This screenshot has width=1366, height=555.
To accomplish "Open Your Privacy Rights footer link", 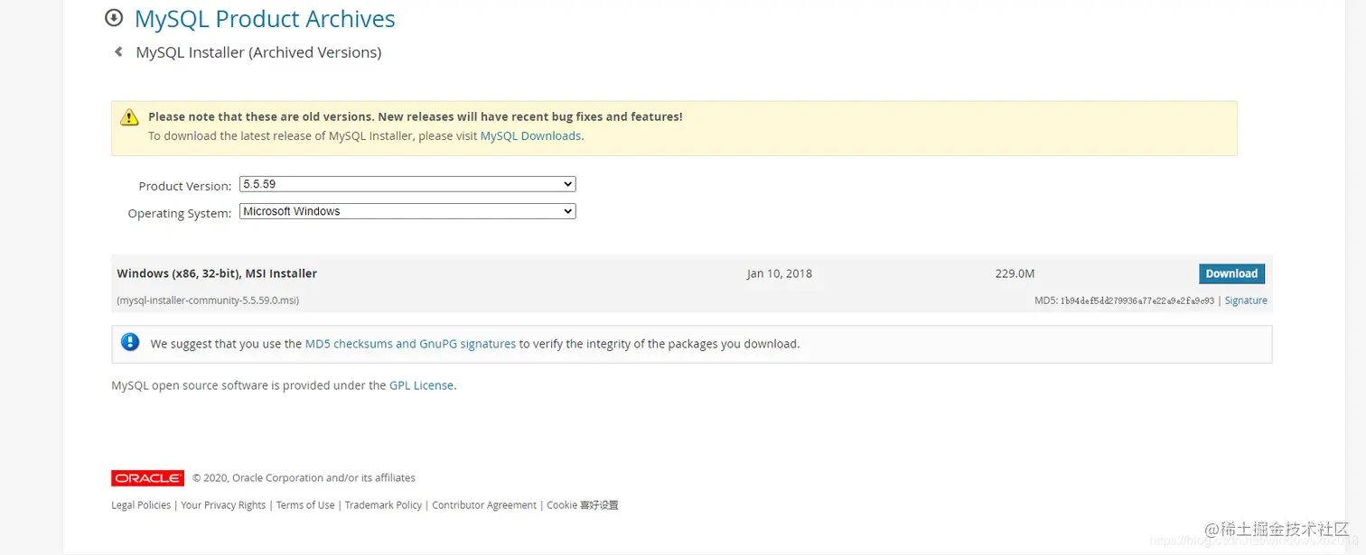I will (x=223, y=505).
